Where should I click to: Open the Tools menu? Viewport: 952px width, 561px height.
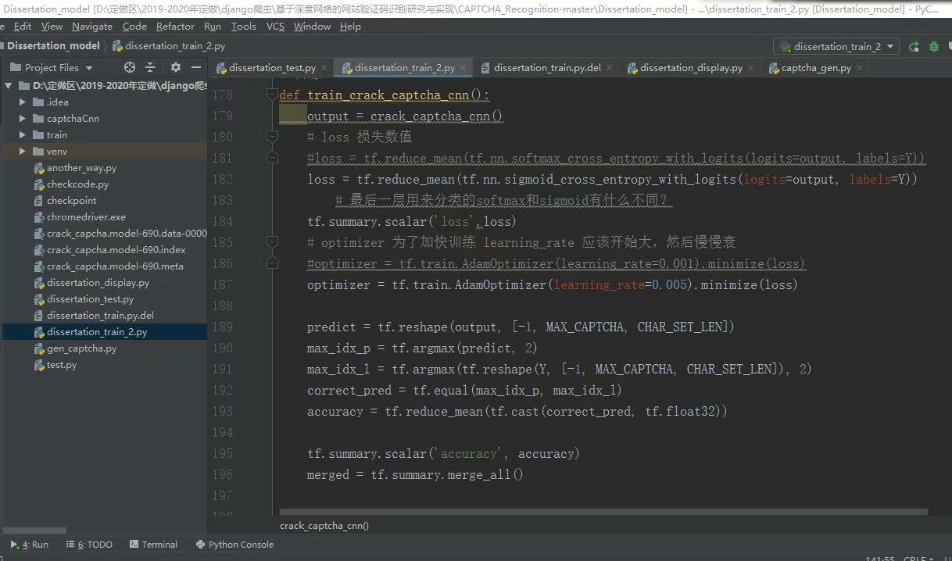(244, 27)
